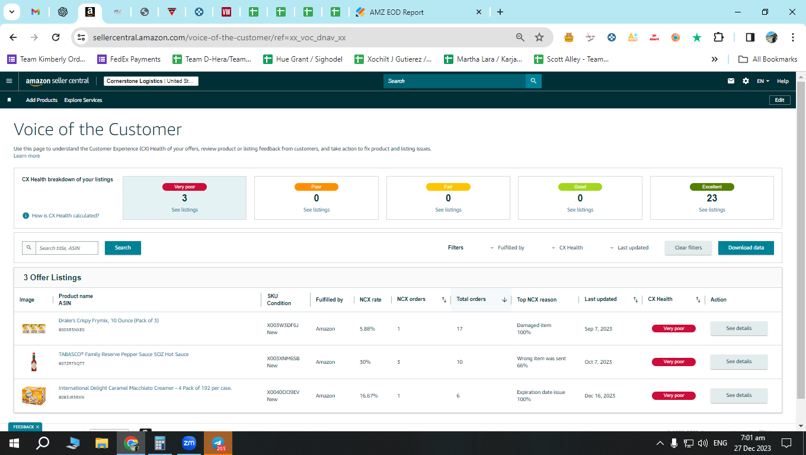Image resolution: width=806 pixels, height=455 pixels.
Task: See details for International Delight Creamer
Action: pos(738,395)
